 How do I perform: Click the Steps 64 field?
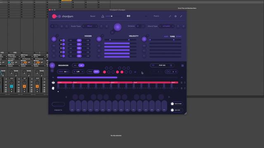coord(63,72)
